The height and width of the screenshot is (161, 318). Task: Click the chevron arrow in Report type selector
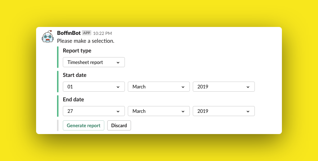(x=118, y=63)
